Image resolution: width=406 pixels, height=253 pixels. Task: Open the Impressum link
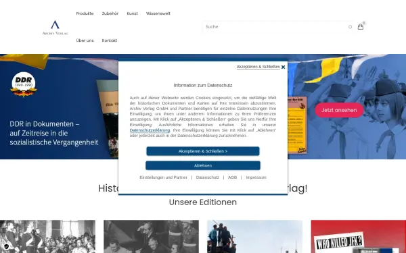(256, 177)
